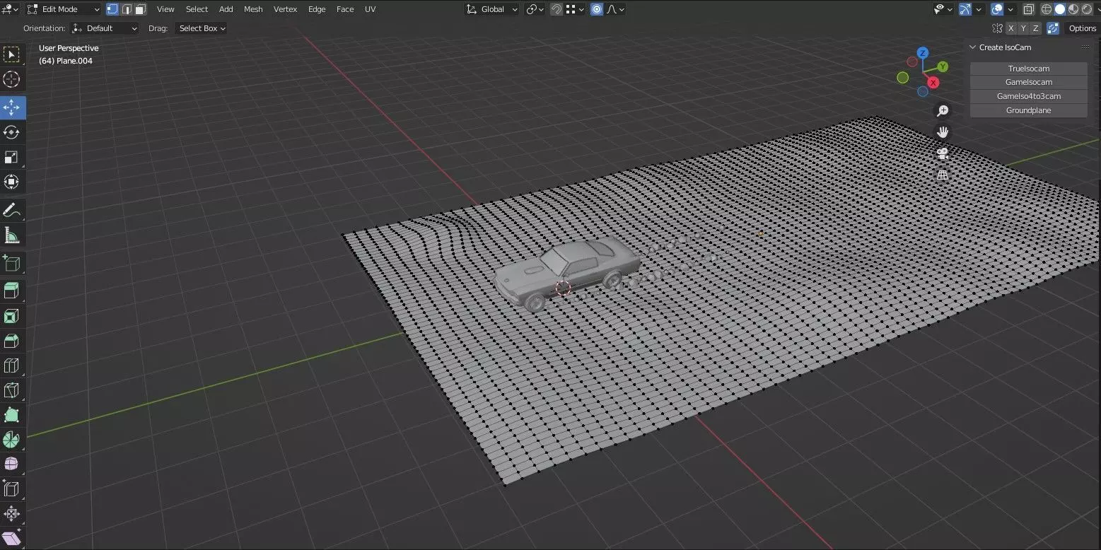
Task: Click the green Y axis gizmo ball
Action: coord(943,66)
